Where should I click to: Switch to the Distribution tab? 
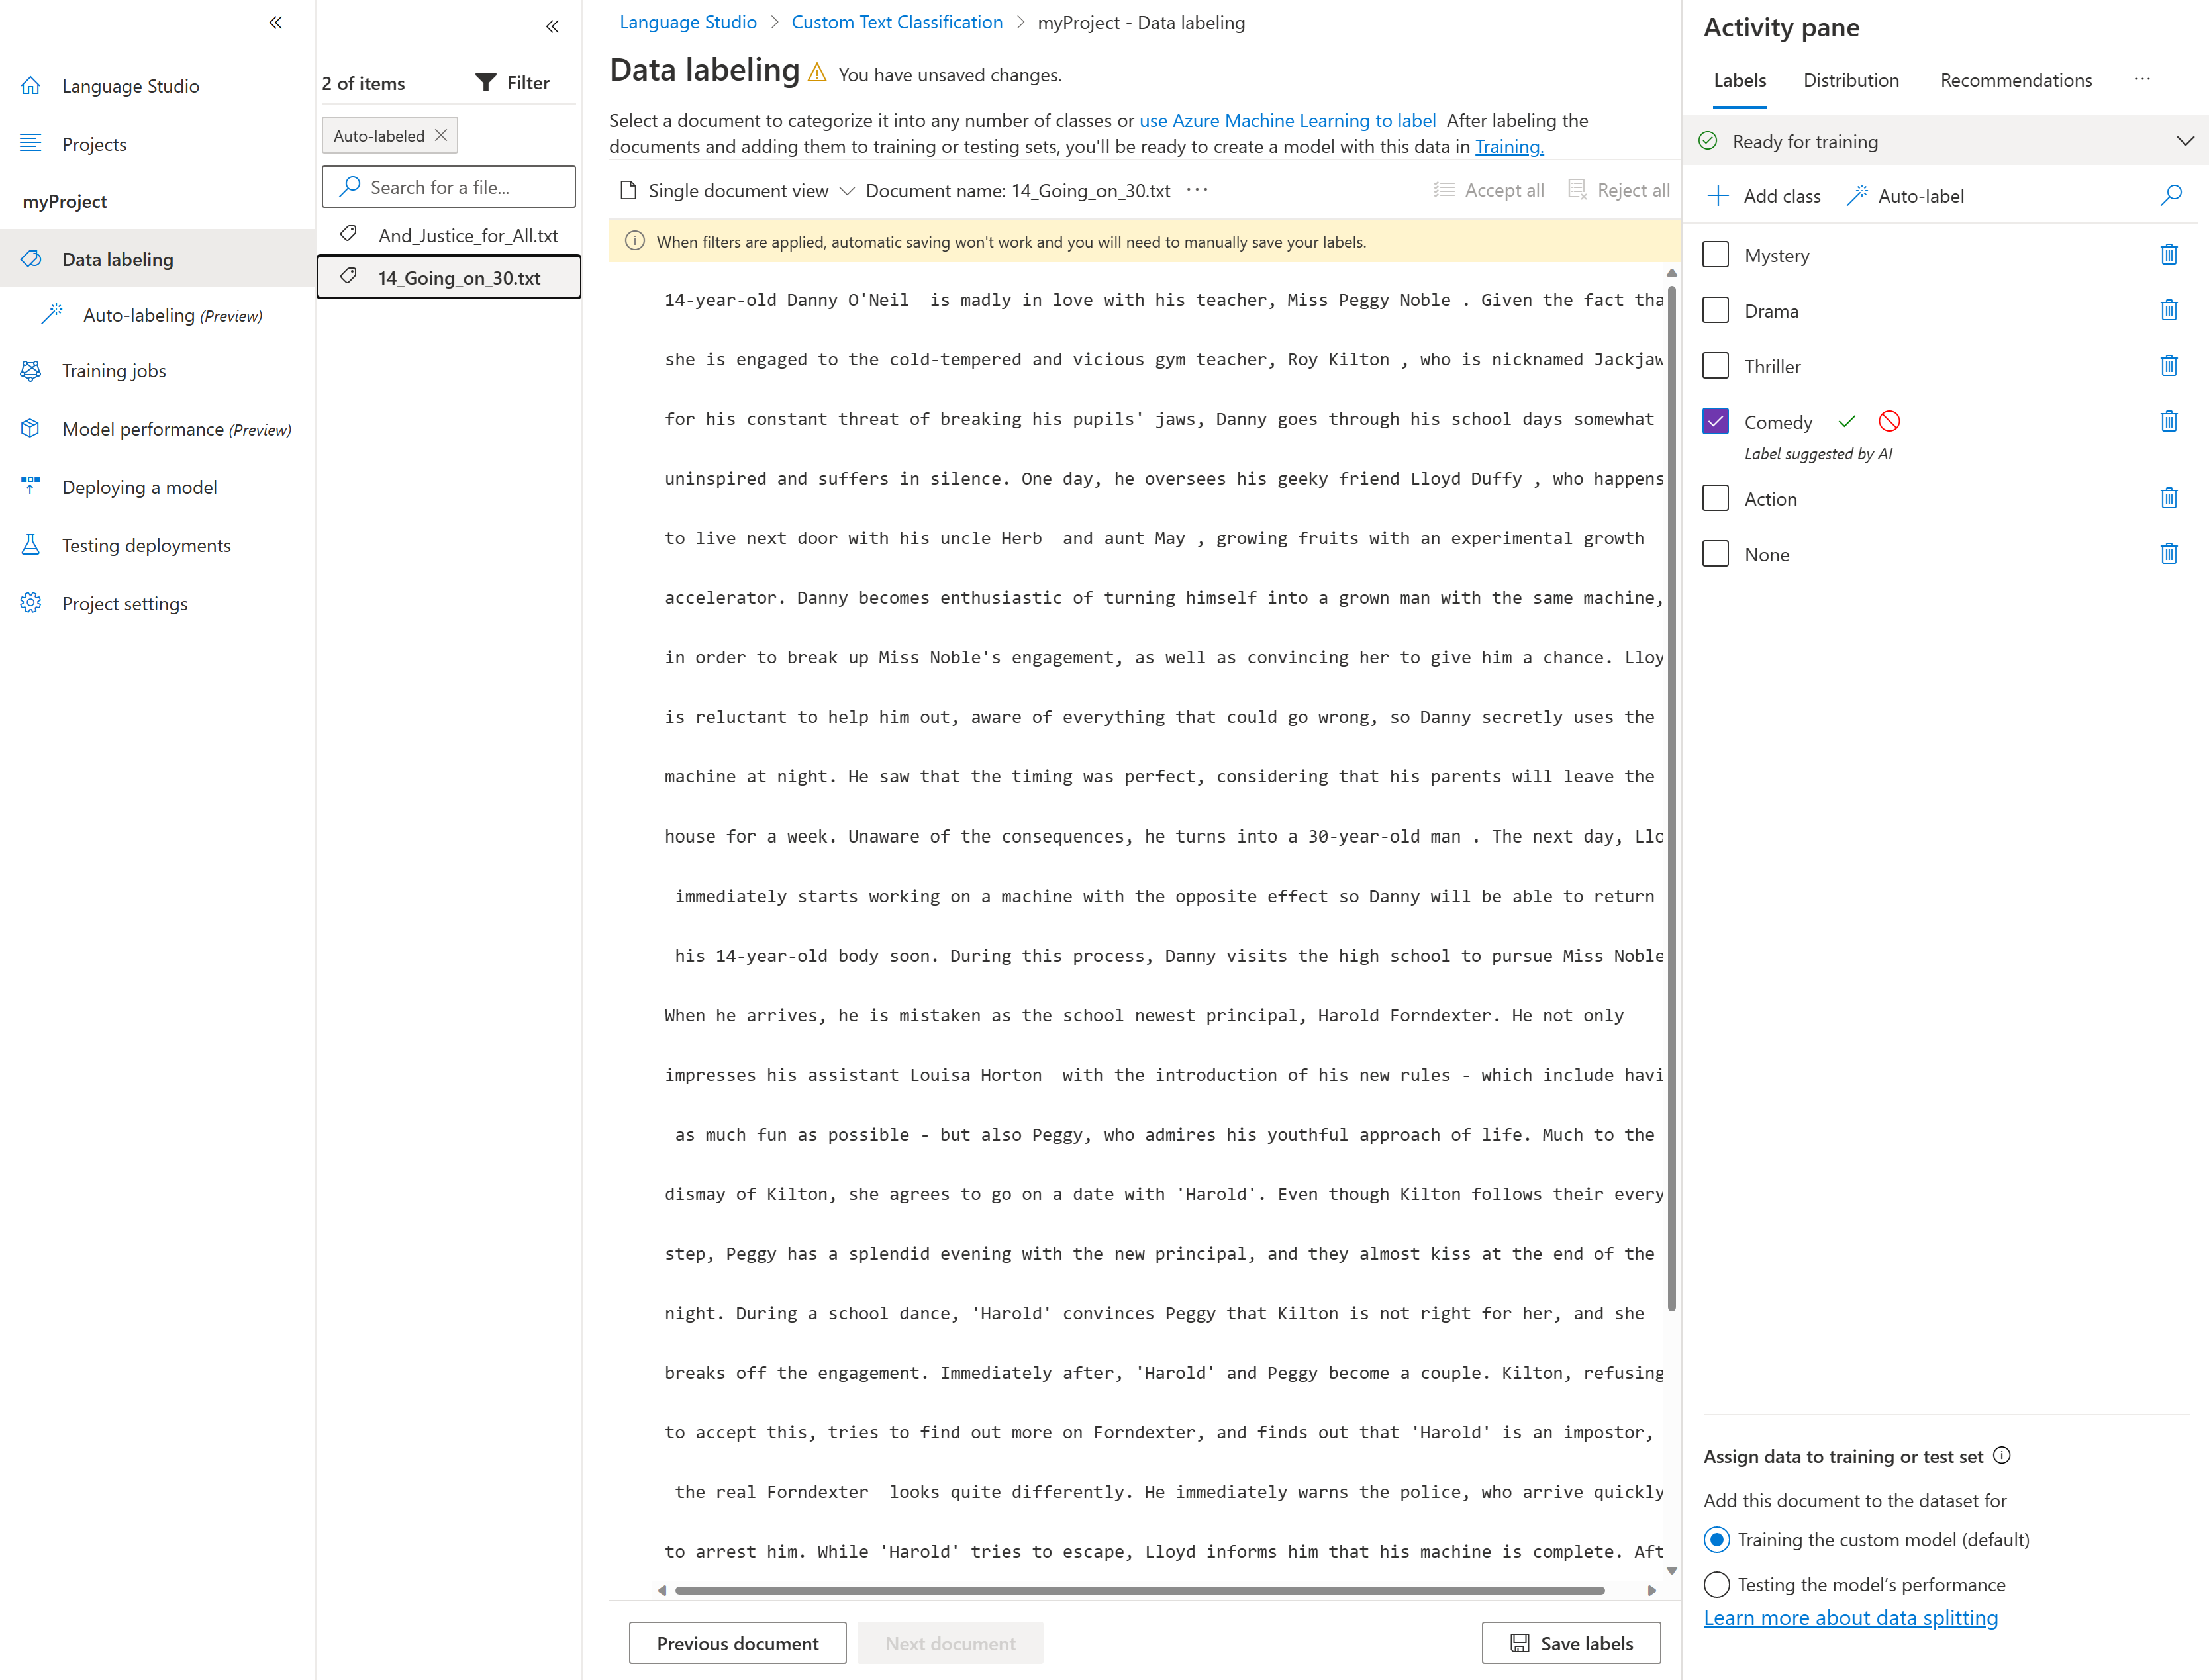click(x=1851, y=80)
